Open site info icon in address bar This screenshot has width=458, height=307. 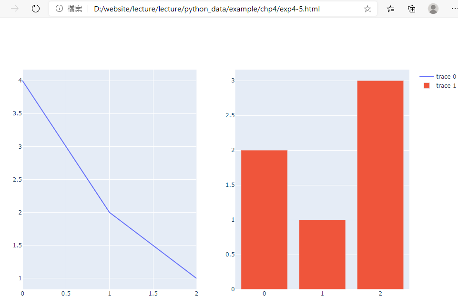(59, 9)
